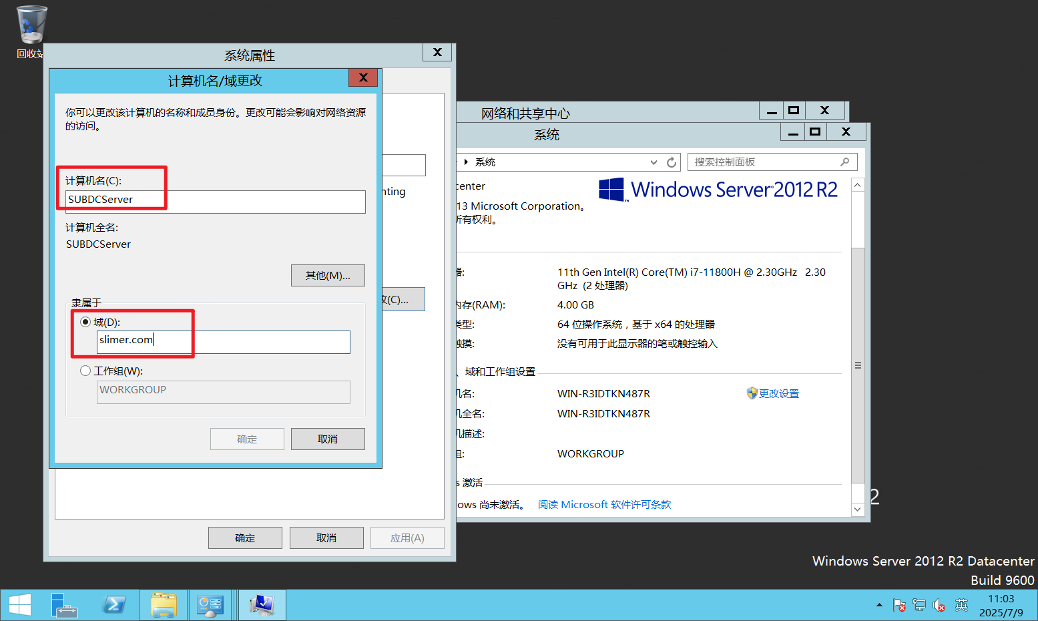The width and height of the screenshot is (1038, 621).
Task: Click the full computer name SUBDCServer text
Action: click(98, 244)
